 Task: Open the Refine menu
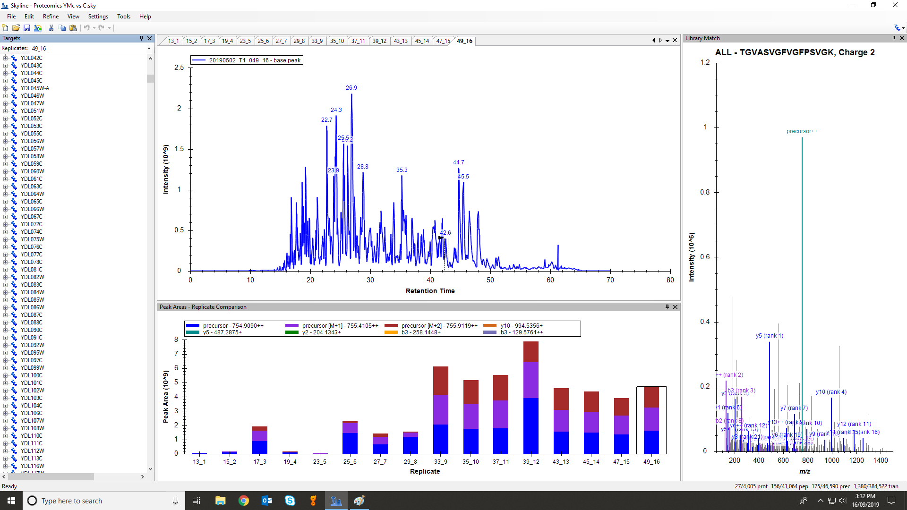click(51, 17)
